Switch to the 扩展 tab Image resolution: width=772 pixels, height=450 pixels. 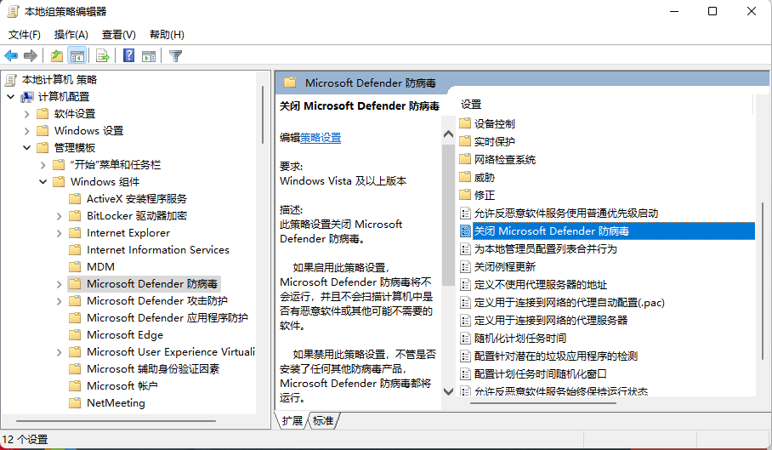click(292, 420)
